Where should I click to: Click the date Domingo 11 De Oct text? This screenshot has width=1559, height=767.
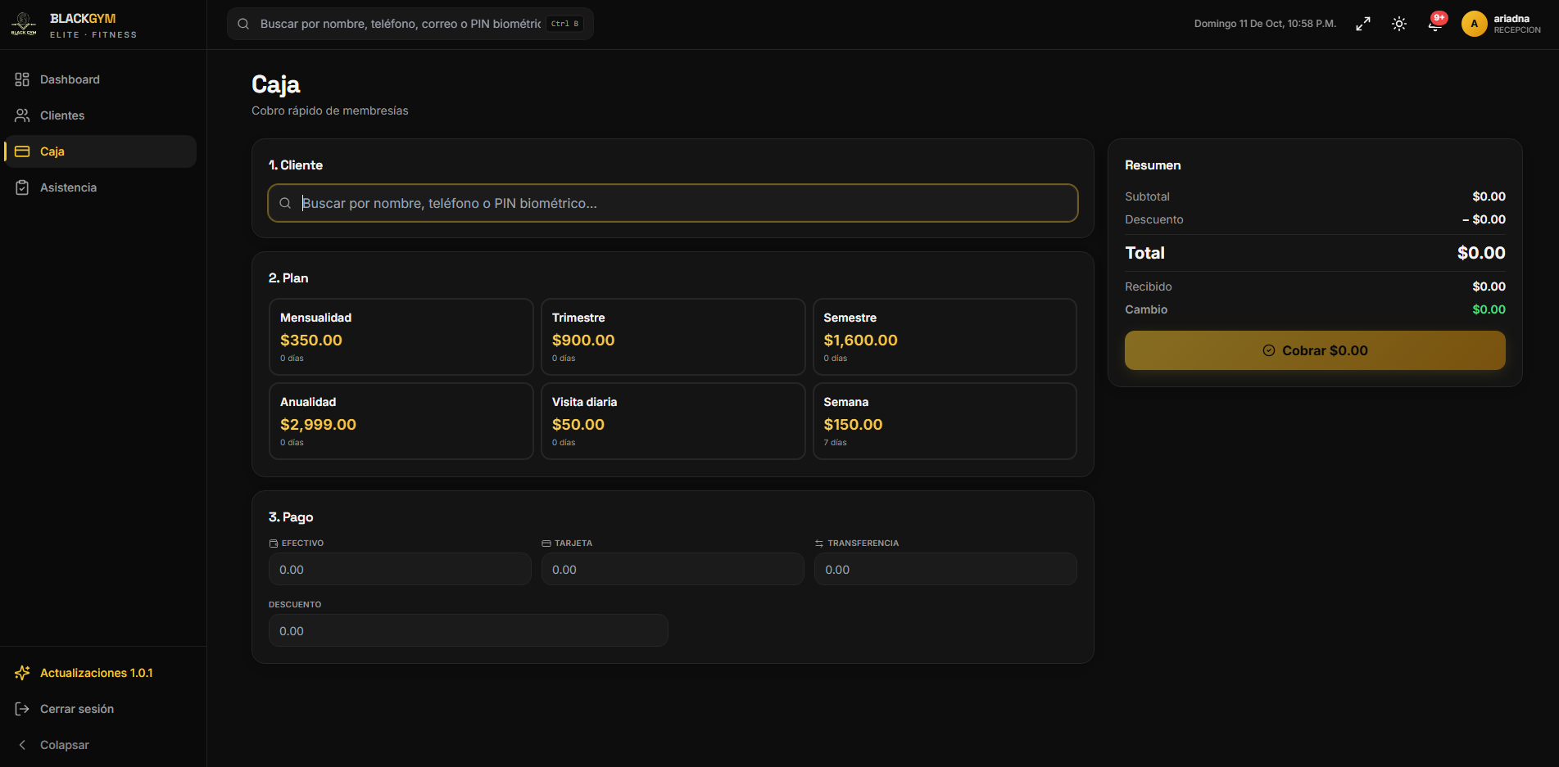pyautogui.click(x=1265, y=24)
